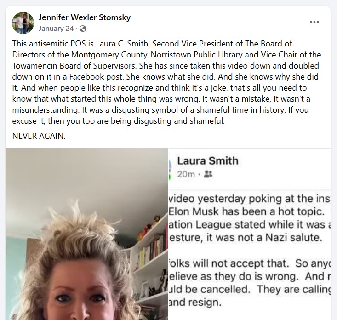The width and height of the screenshot is (337, 320).
Task: Click the 'and resign.' text in screenshot
Action: coord(195,303)
